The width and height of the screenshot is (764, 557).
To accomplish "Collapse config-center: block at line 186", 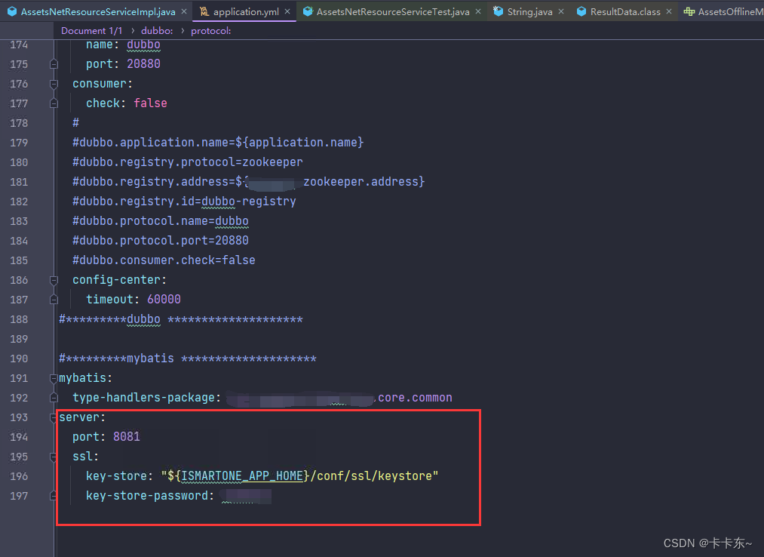I will 54,280.
